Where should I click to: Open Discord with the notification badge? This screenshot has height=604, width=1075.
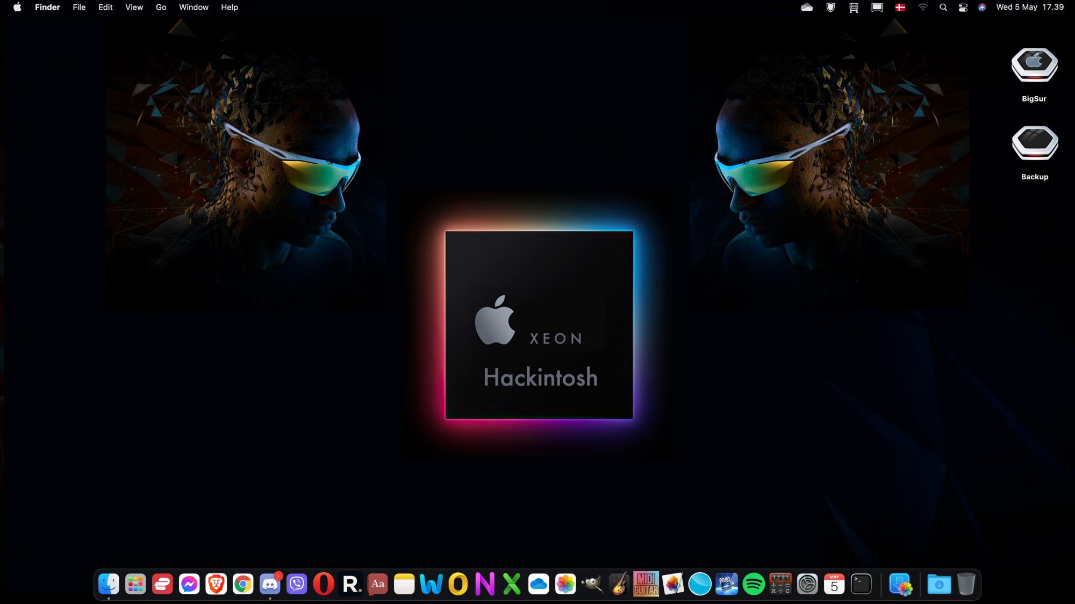click(270, 584)
